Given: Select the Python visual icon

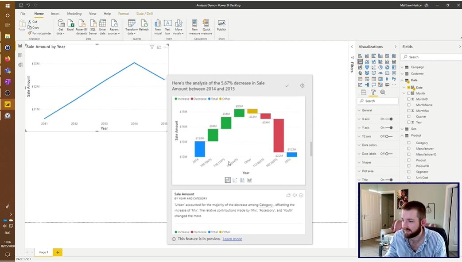Looking at the screenshot, I should [394, 79].
